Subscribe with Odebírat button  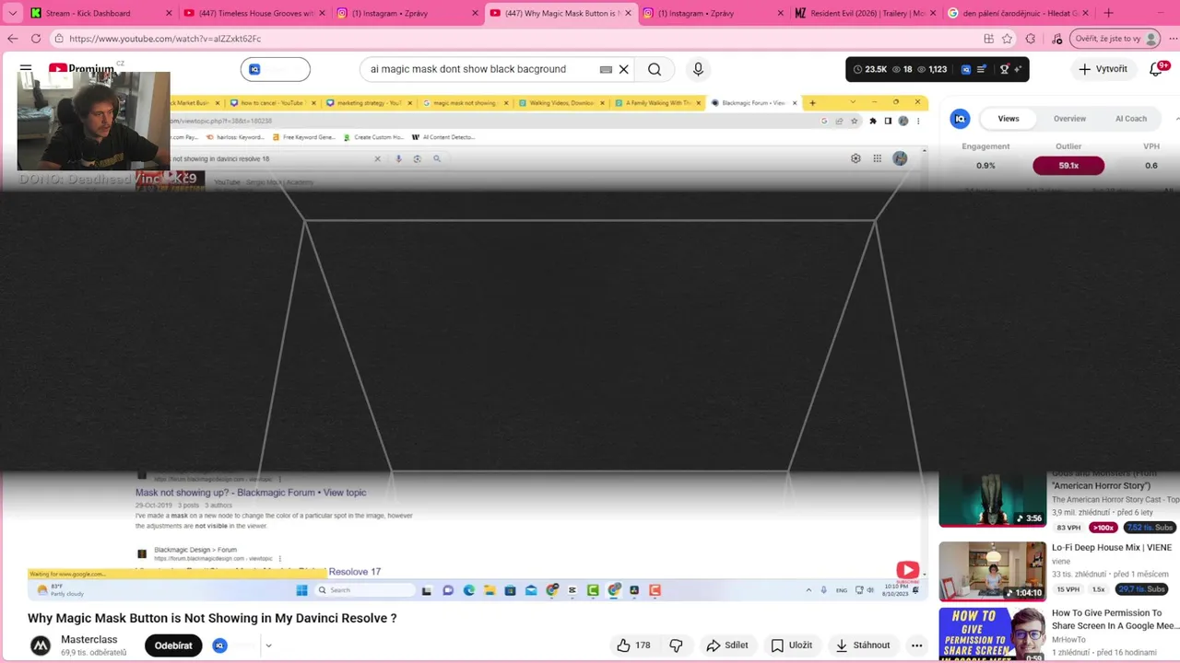click(x=173, y=646)
